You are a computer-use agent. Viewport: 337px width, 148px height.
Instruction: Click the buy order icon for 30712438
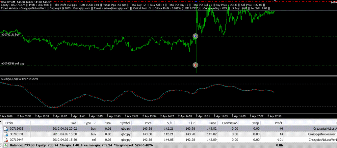point(6,129)
